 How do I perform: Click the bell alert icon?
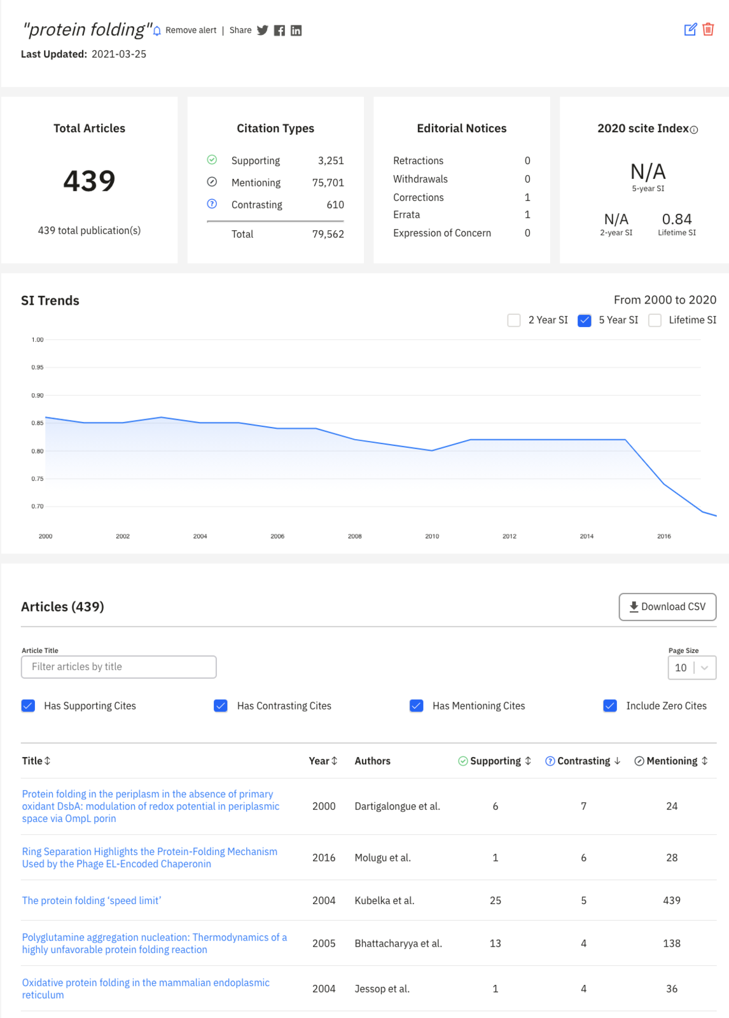pyautogui.click(x=157, y=31)
